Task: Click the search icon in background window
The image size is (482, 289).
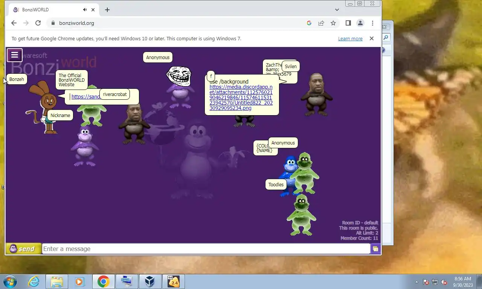Action: coord(386,38)
